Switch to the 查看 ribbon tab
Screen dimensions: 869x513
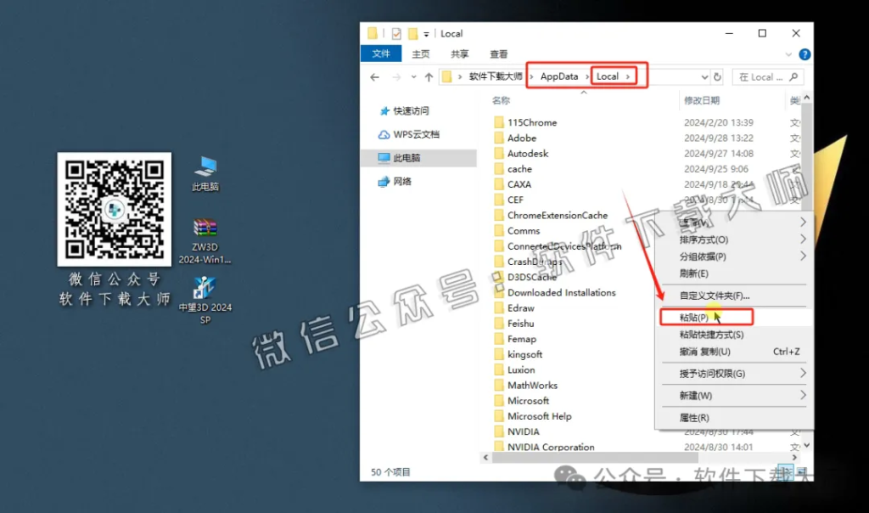tap(498, 54)
